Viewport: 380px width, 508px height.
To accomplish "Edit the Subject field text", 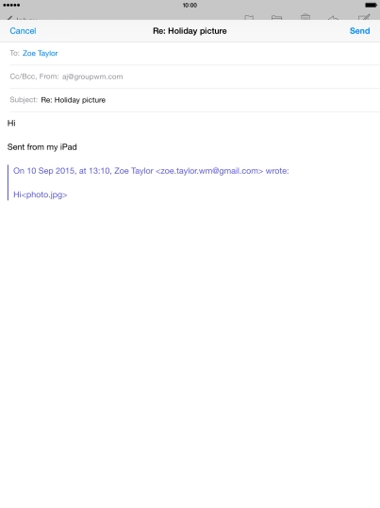I will 74,100.
